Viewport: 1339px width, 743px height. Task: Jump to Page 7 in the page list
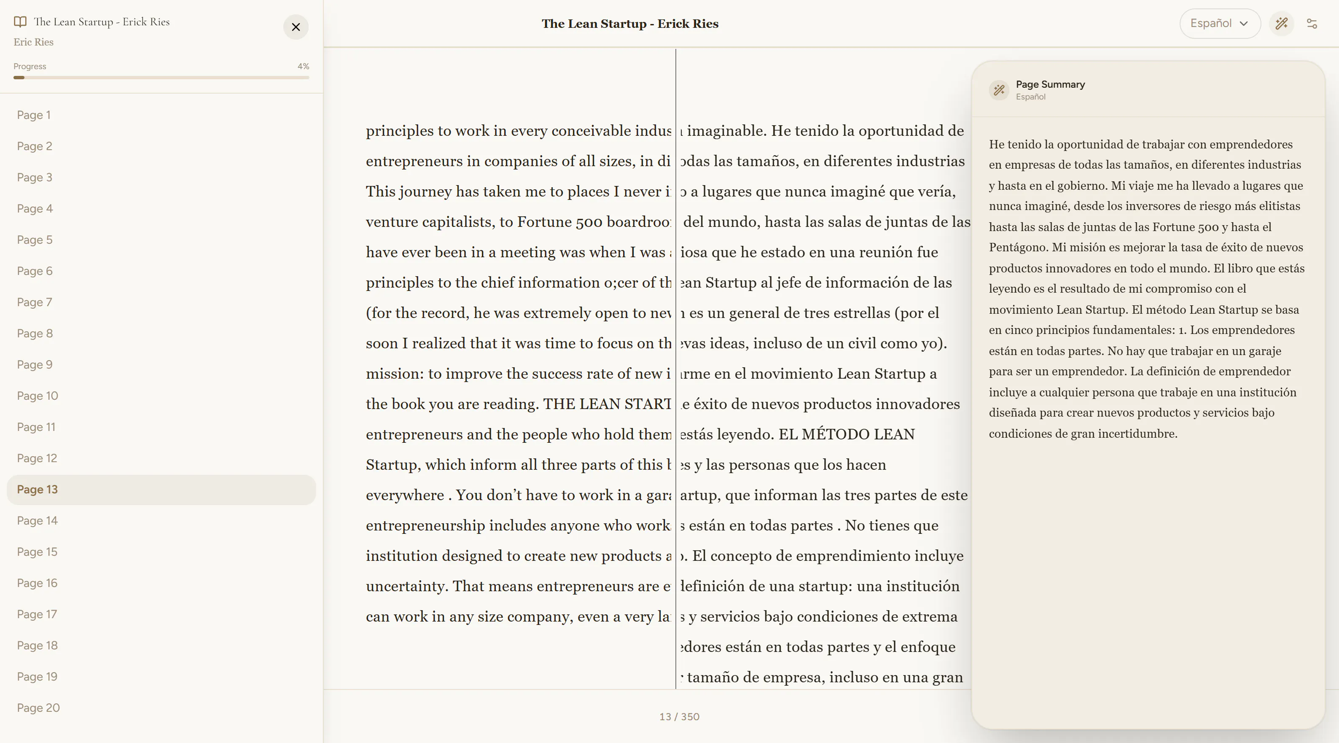click(x=161, y=302)
